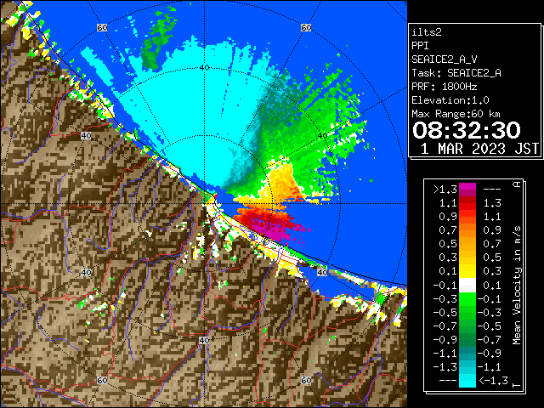Click the 60 range label in the southwest
This screenshot has height=408, width=544.
click(x=102, y=380)
